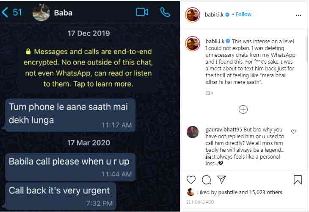Tap the end-to-end encryption notice
309x212 pixels.
88,68
